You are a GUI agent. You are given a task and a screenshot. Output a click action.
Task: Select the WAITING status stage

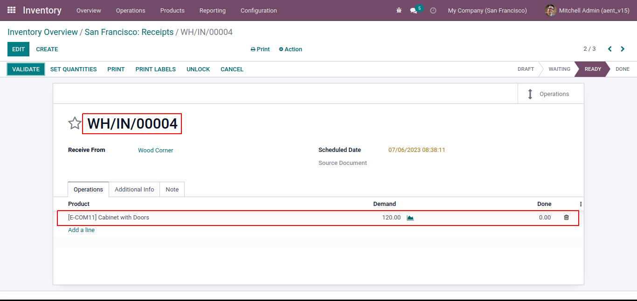(559, 69)
